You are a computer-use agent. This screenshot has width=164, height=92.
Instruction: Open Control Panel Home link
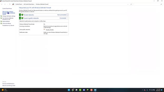click(7, 8)
